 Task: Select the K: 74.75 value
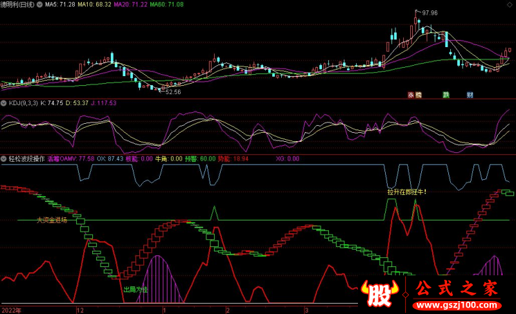52,103
